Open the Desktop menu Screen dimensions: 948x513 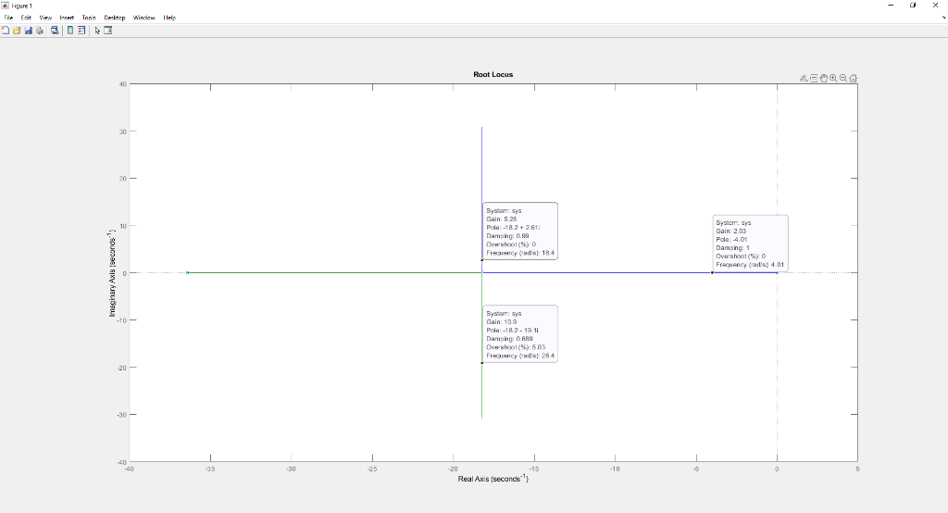(114, 18)
